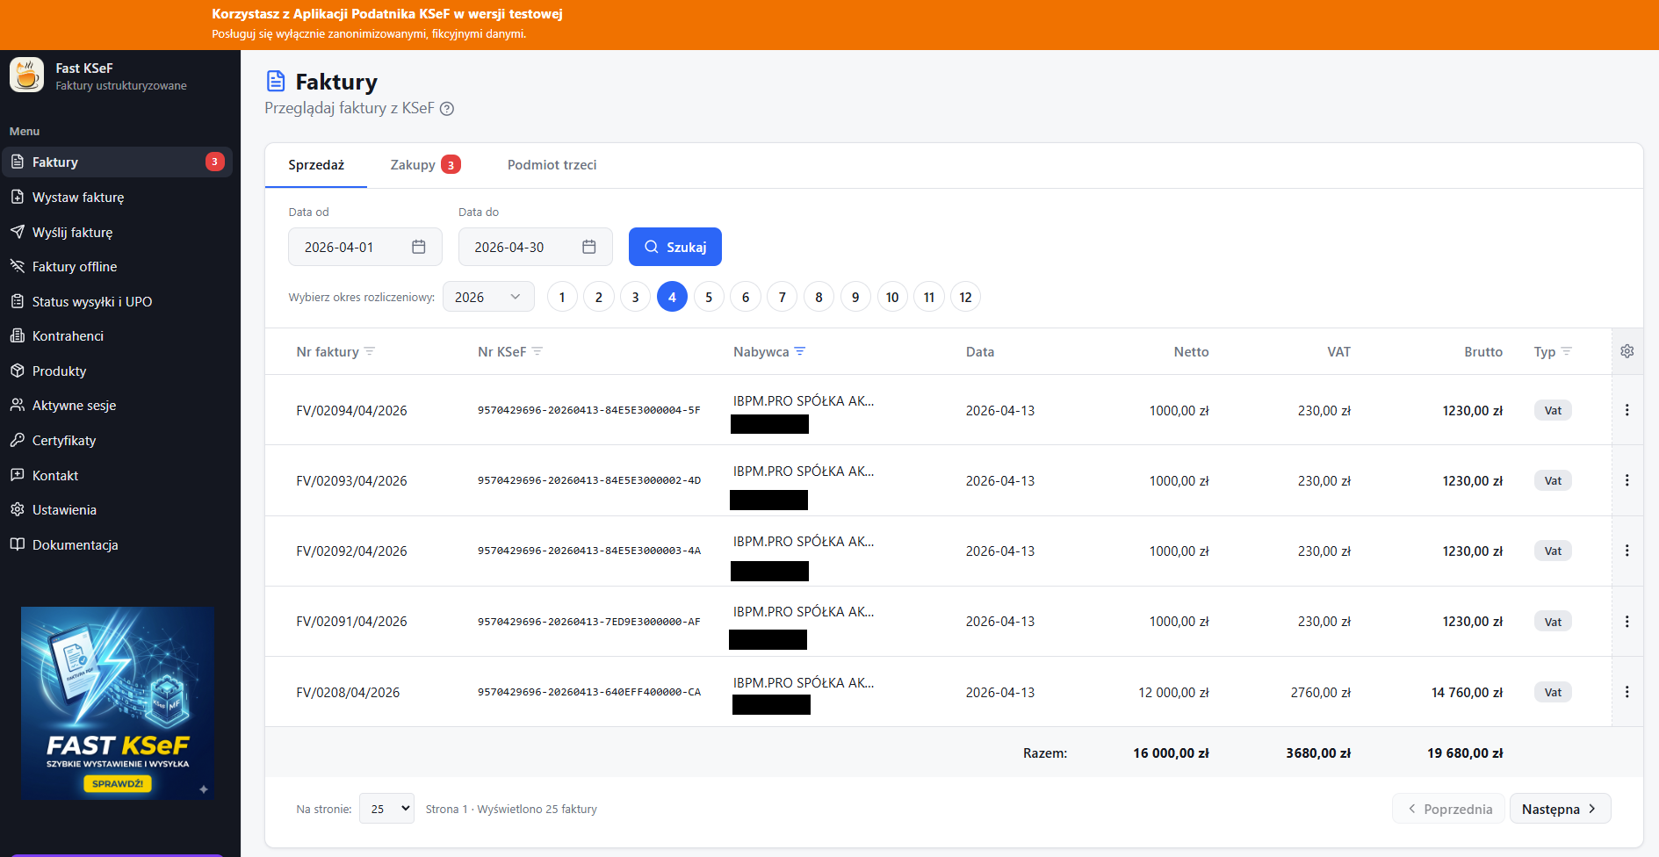
Task: Switch to the Podmiot trzeci tab
Action: pyautogui.click(x=552, y=165)
